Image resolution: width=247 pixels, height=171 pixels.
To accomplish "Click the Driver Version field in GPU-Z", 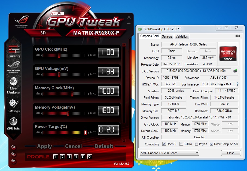I will click(x=200, y=117).
